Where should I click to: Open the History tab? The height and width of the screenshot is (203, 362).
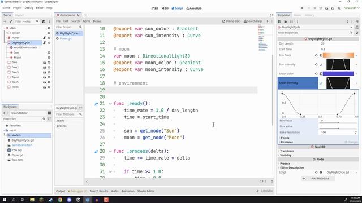(x=309, y=15)
